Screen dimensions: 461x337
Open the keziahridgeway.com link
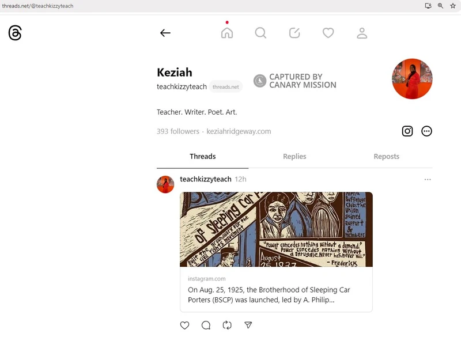239,131
